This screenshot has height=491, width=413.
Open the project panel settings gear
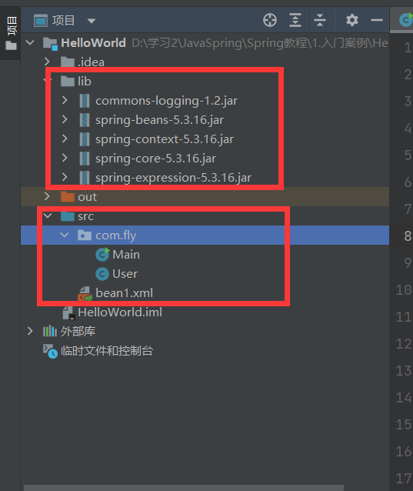coord(352,20)
